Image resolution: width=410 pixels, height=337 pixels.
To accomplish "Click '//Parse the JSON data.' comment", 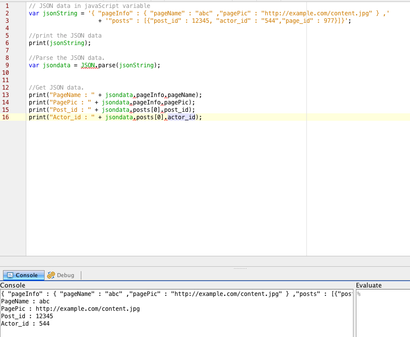I will coord(66,58).
